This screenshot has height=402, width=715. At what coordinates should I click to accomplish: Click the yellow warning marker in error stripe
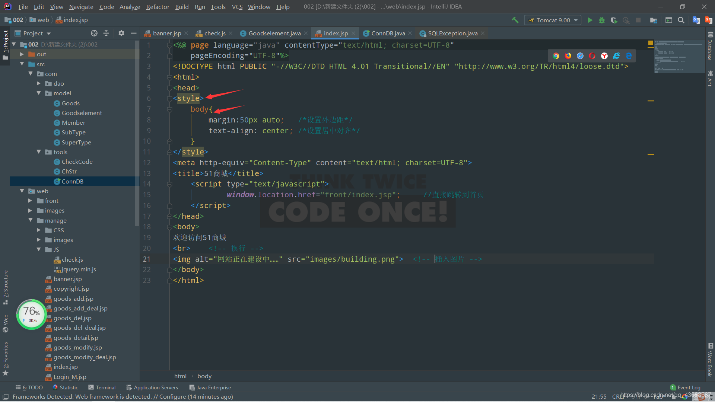click(651, 43)
